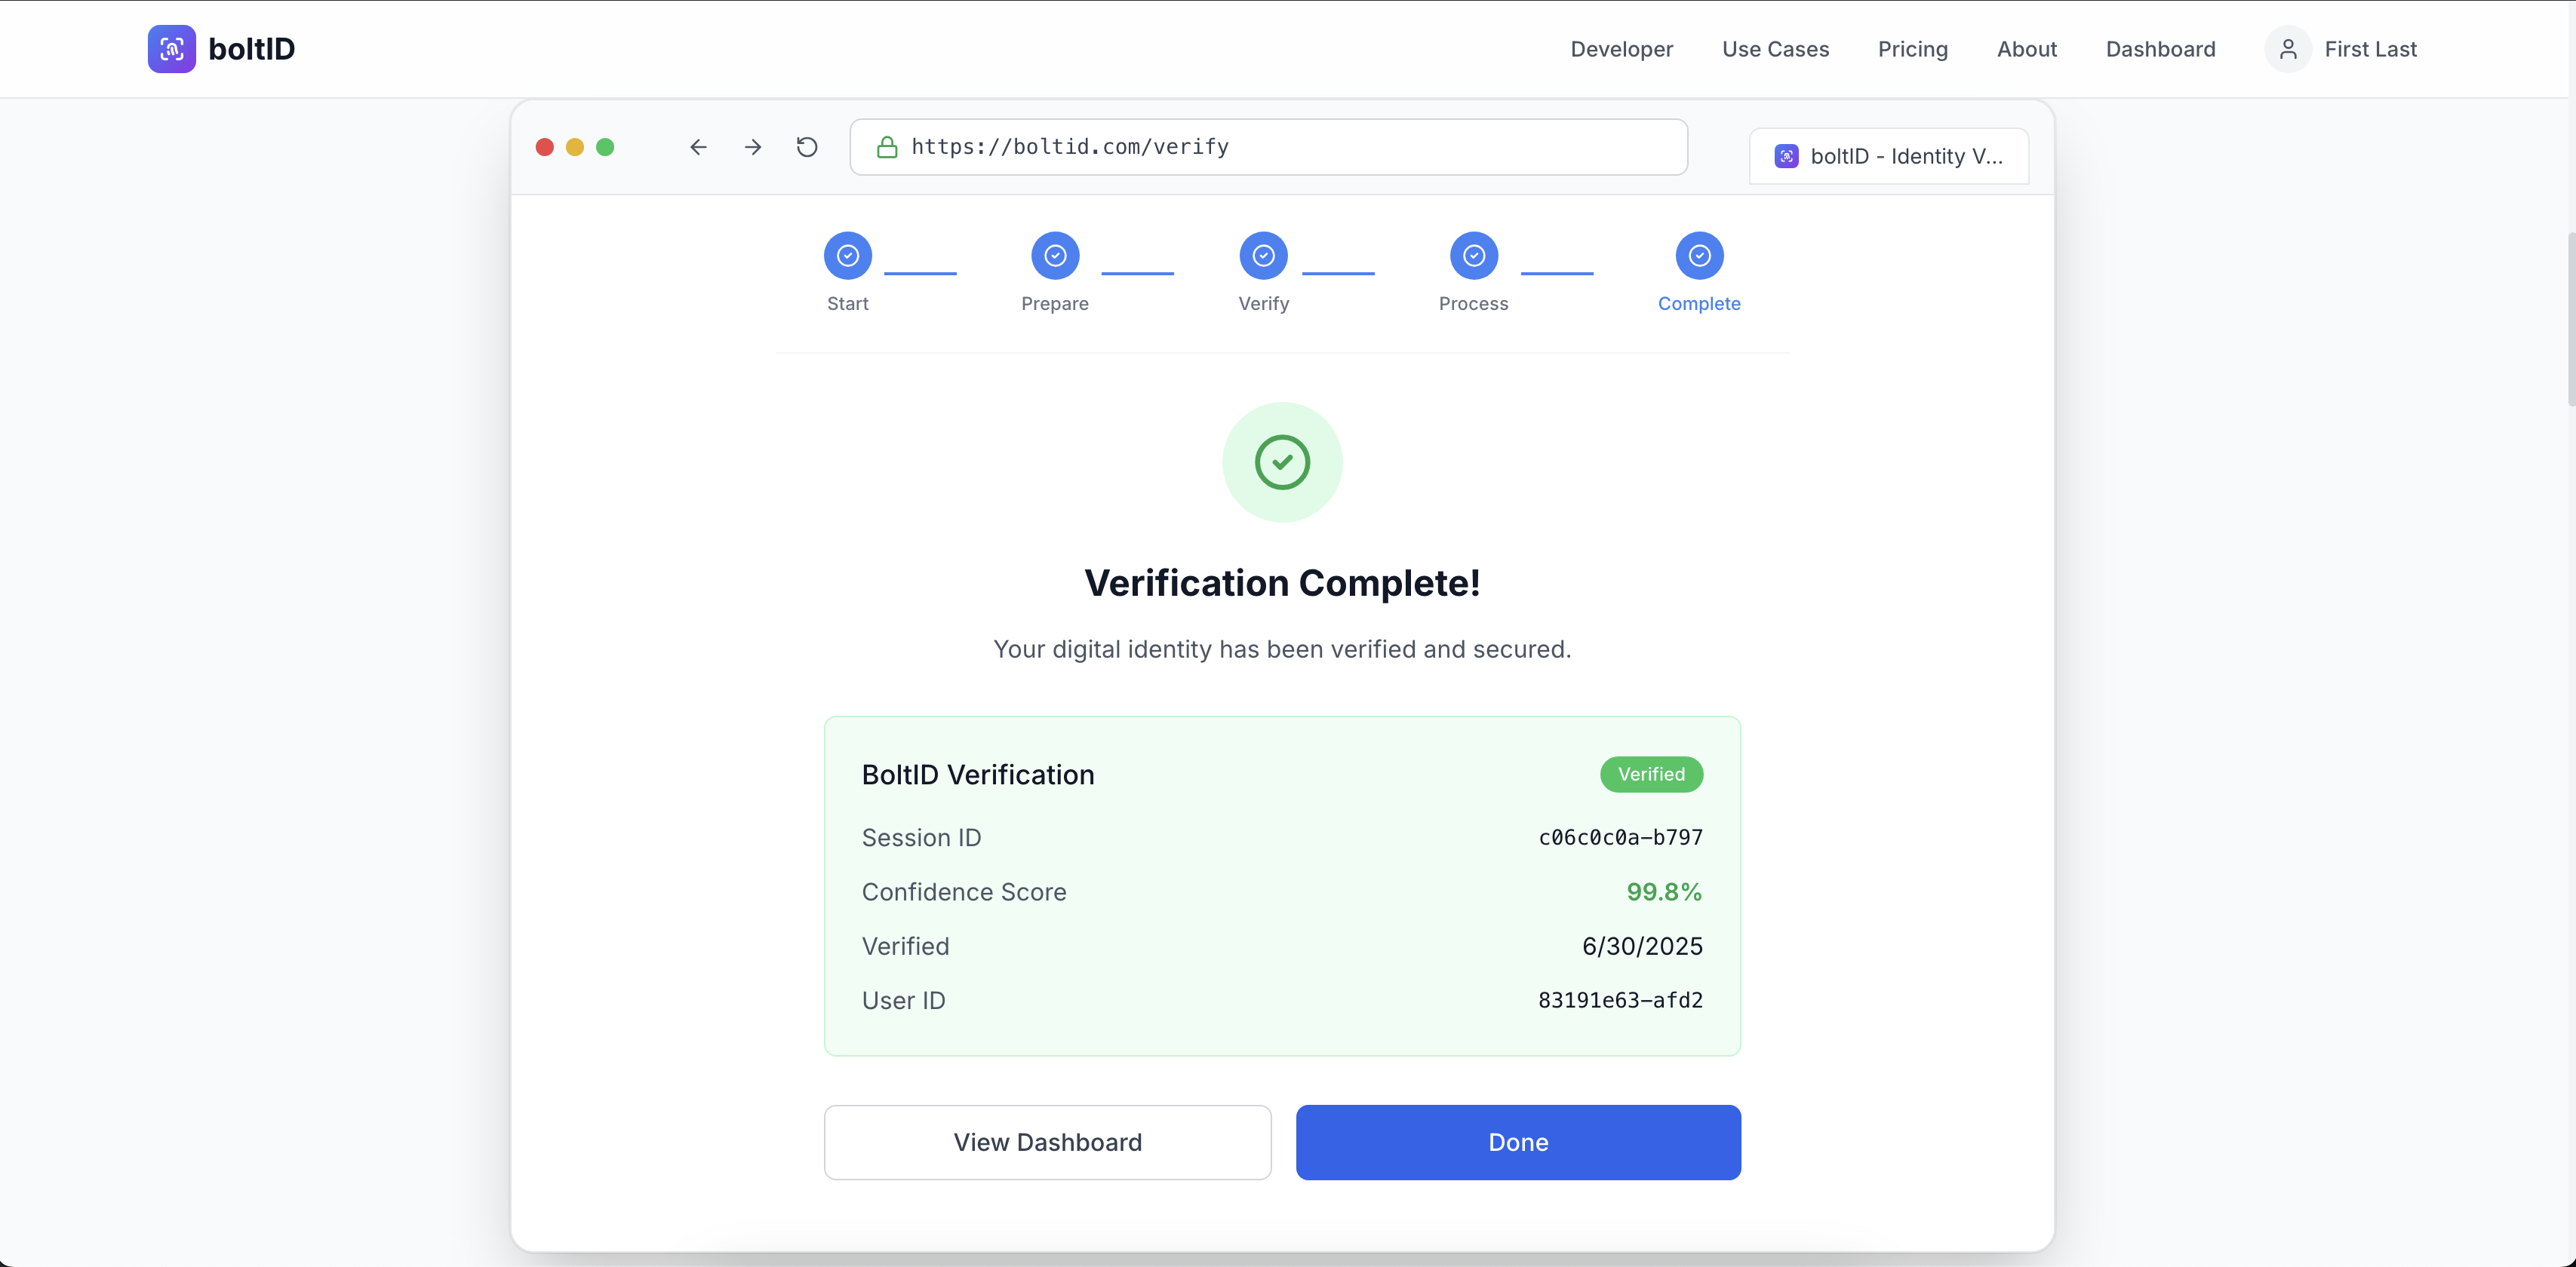Click the page reload icon
Image resolution: width=2576 pixels, height=1267 pixels.
pyautogui.click(x=806, y=147)
